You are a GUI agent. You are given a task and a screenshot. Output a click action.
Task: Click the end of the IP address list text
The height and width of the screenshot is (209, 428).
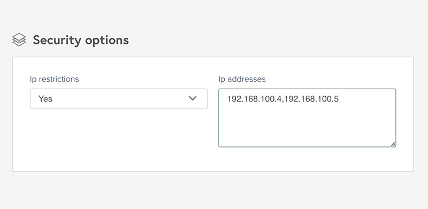(339, 99)
